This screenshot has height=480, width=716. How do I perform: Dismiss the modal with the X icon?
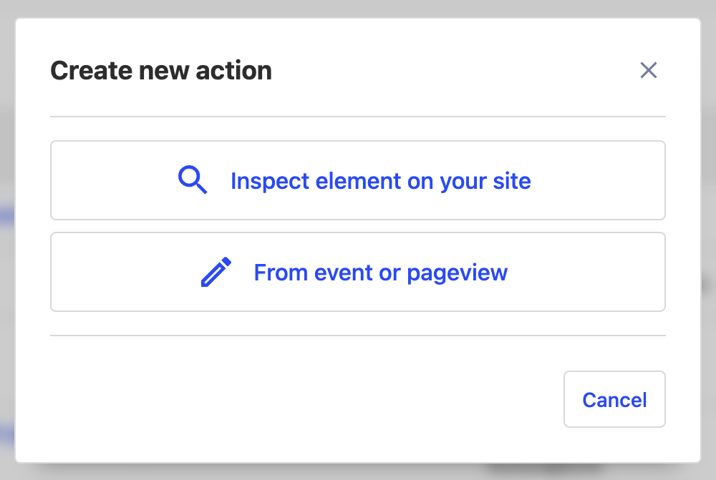click(649, 70)
